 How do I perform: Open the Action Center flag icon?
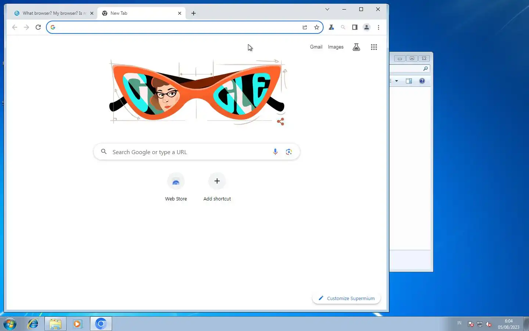[x=471, y=324]
